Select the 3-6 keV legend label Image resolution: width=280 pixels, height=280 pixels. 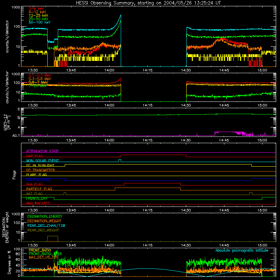pyautogui.click(x=36, y=8)
